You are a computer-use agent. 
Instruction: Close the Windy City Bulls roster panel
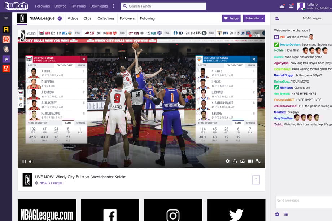tap(84, 59)
